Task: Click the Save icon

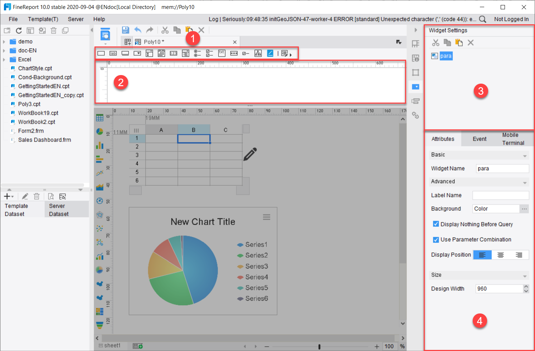Action: pos(125,30)
